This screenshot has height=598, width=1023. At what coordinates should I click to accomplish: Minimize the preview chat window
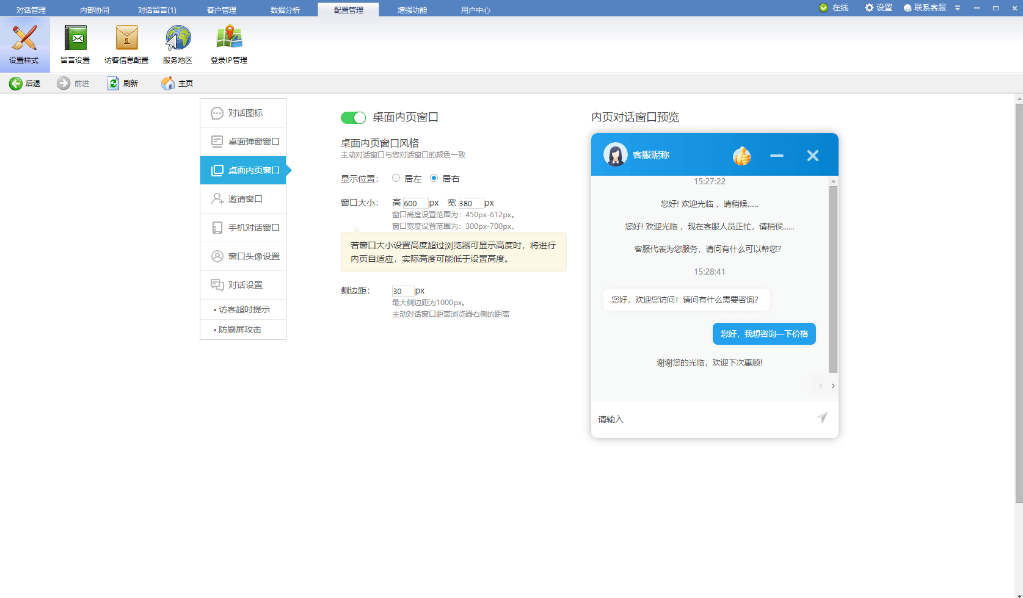click(777, 156)
